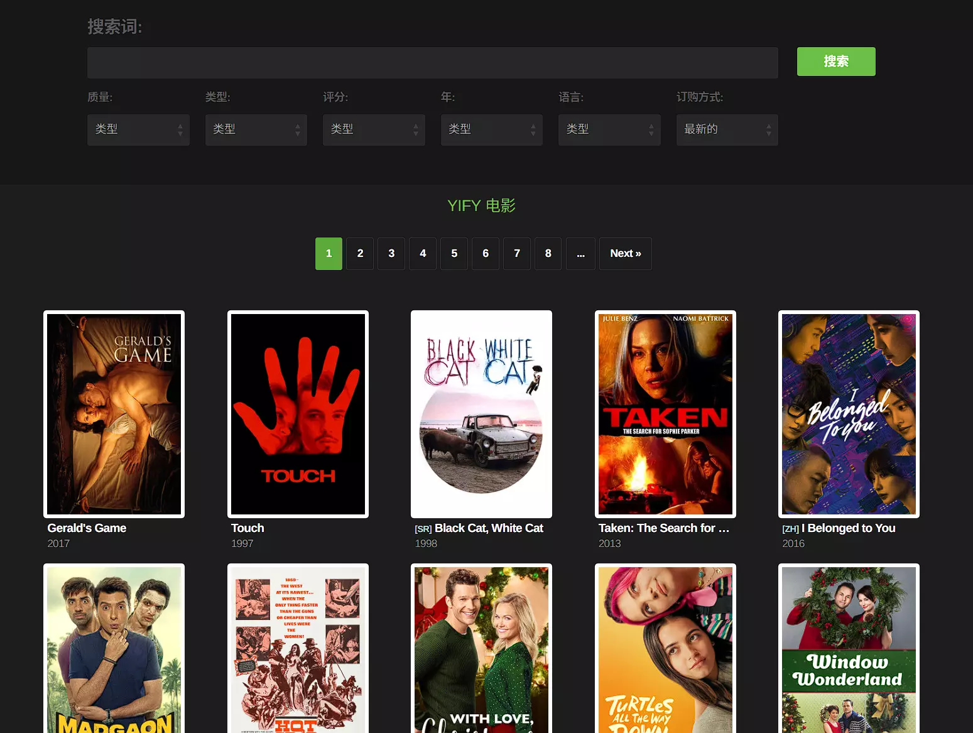The image size is (973, 733).
Task: Open the Window Wonderland poster
Action: coord(849,650)
